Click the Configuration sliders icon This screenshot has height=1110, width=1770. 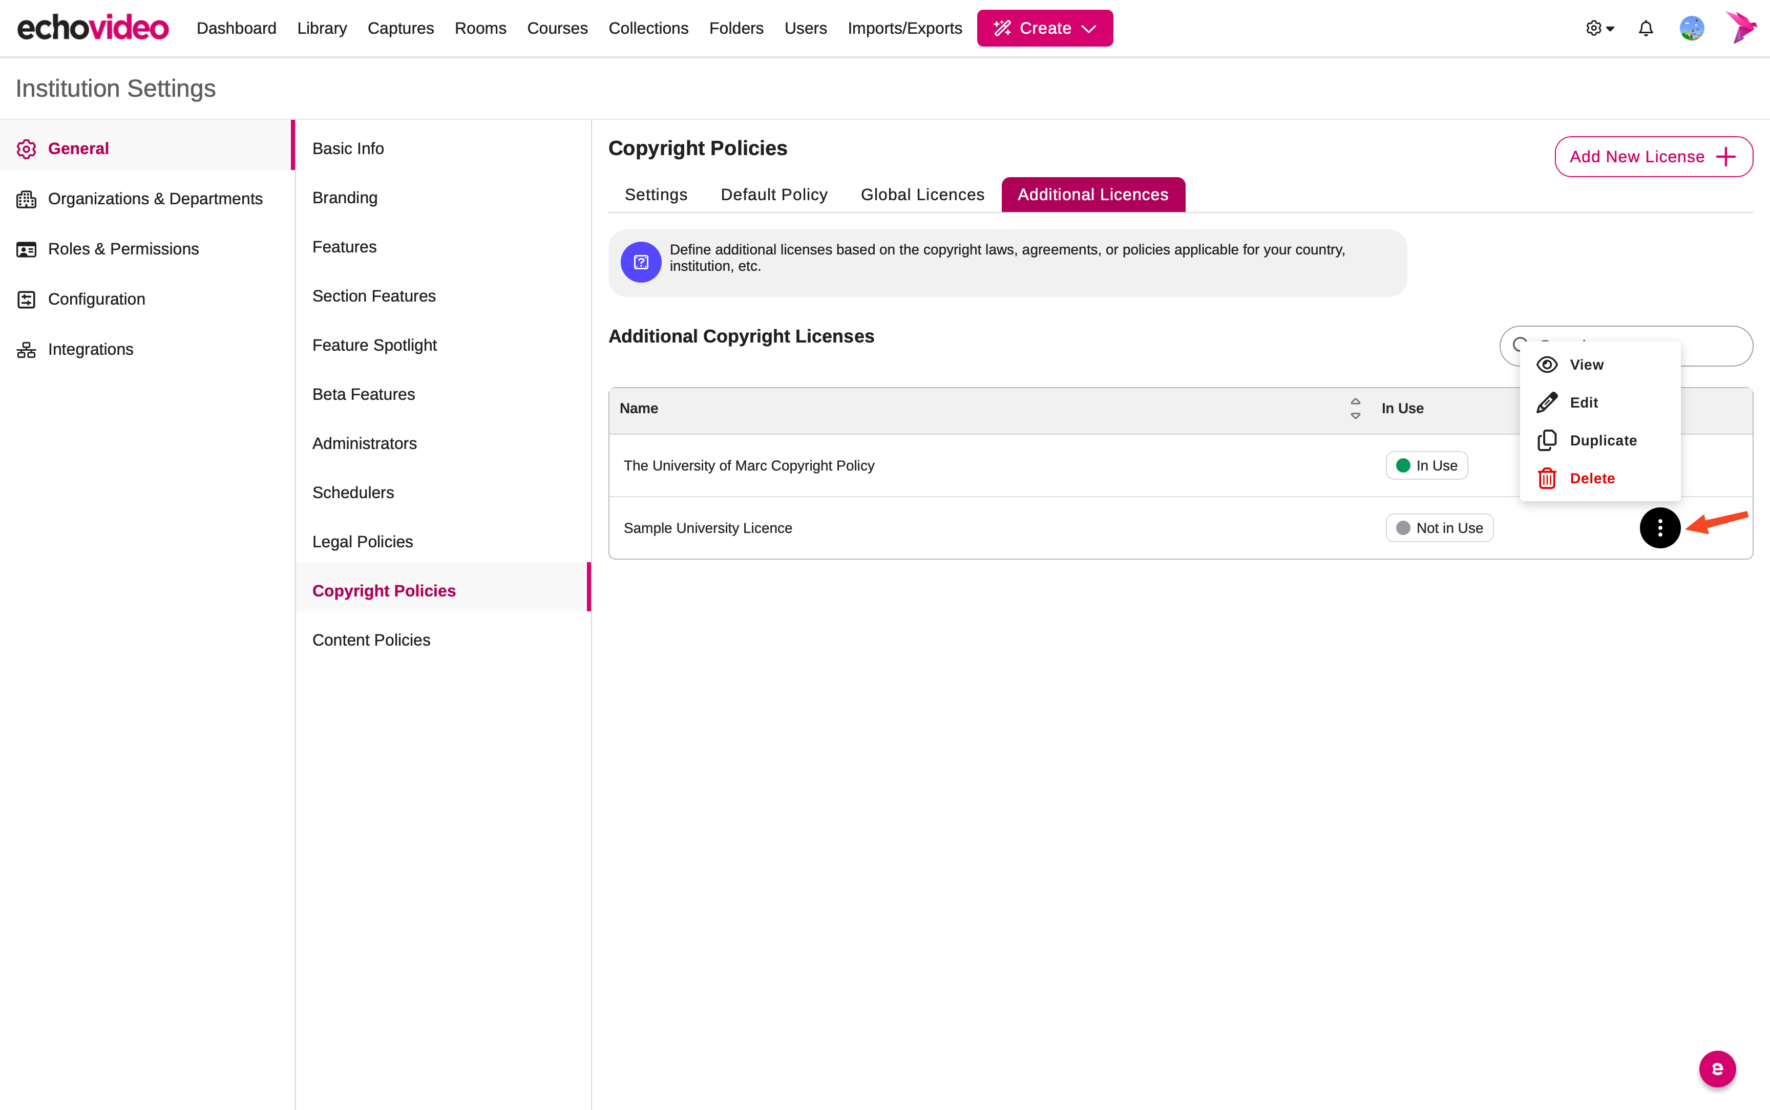point(27,300)
